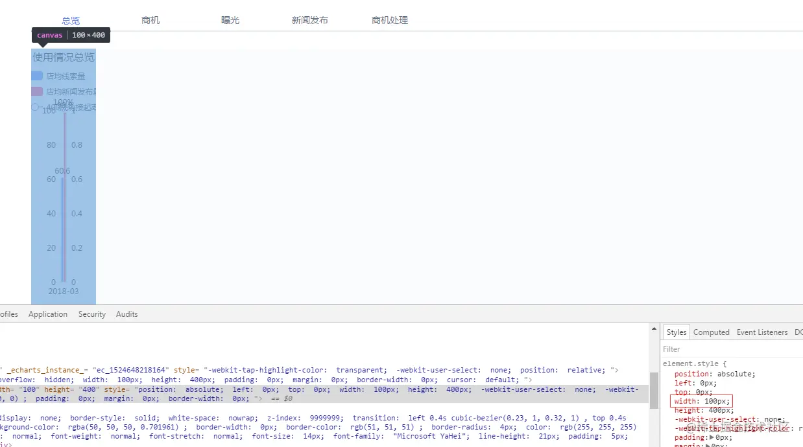This screenshot has height=447, width=803.
Task: Go to the 曝光 tab
Action: click(230, 20)
